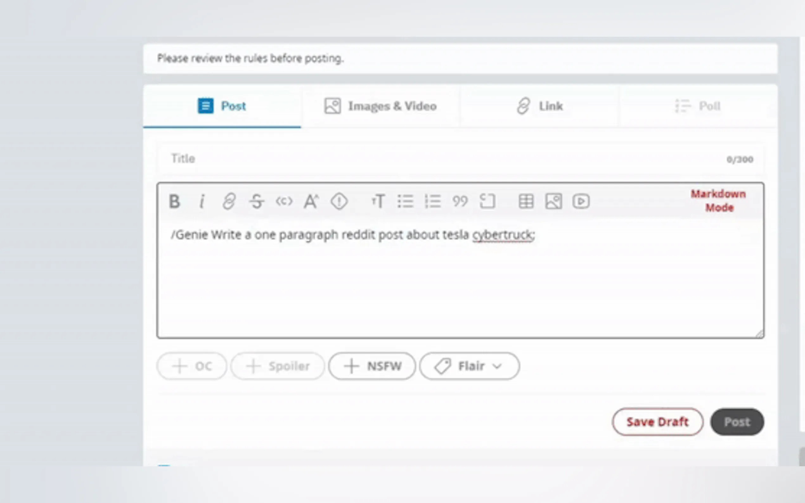Switch to the Link tab
The height and width of the screenshot is (503, 805).
(540, 106)
